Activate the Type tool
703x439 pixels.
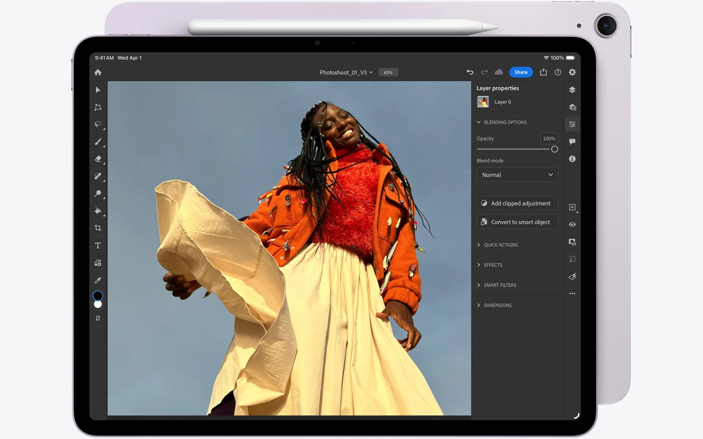(x=98, y=245)
